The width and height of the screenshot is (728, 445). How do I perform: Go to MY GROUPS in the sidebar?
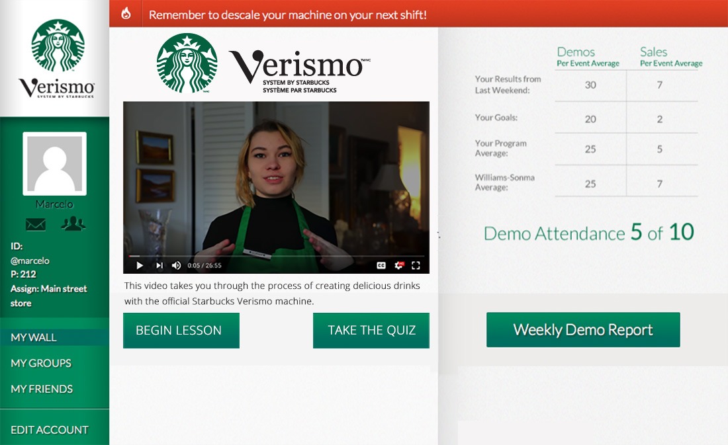pos(41,363)
